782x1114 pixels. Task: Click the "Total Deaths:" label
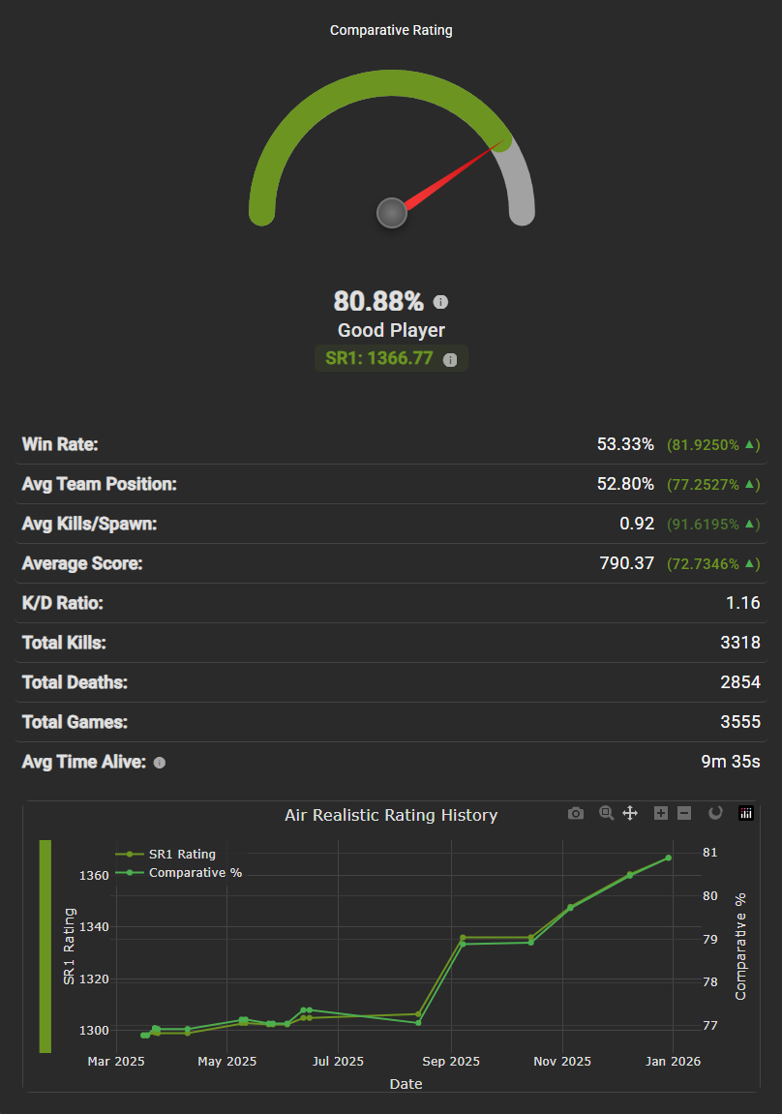tap(75, 683)
